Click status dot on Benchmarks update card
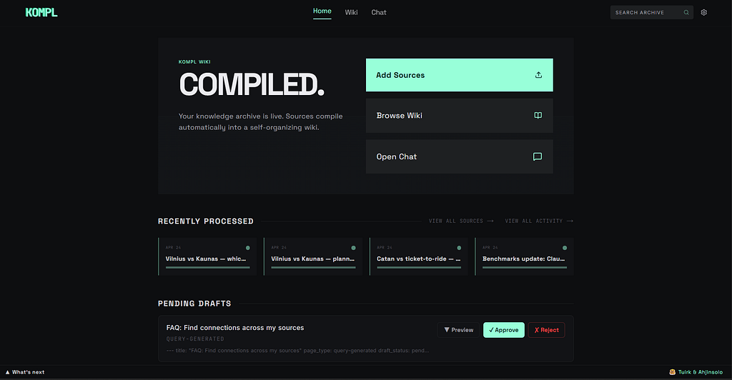732x380 pixels. click(565, 248)
